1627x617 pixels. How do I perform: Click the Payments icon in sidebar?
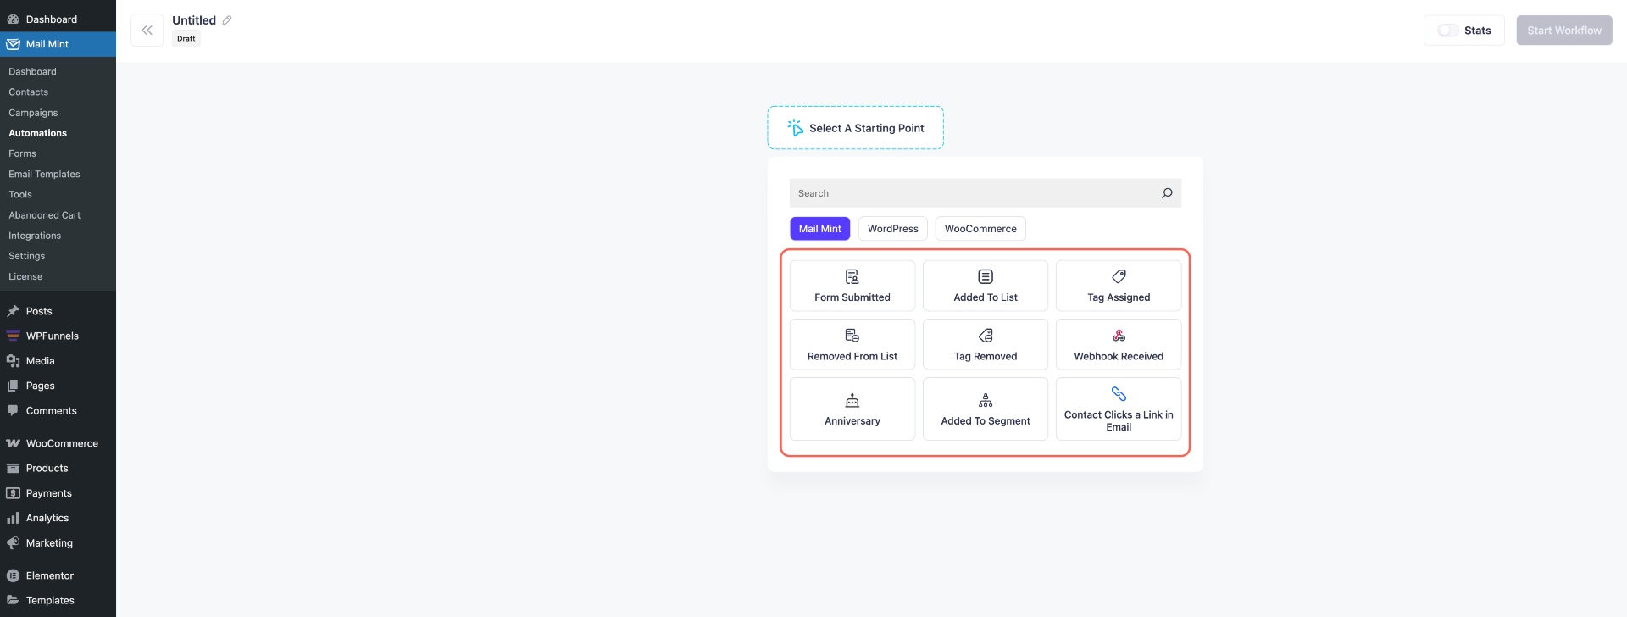[14, 493]
